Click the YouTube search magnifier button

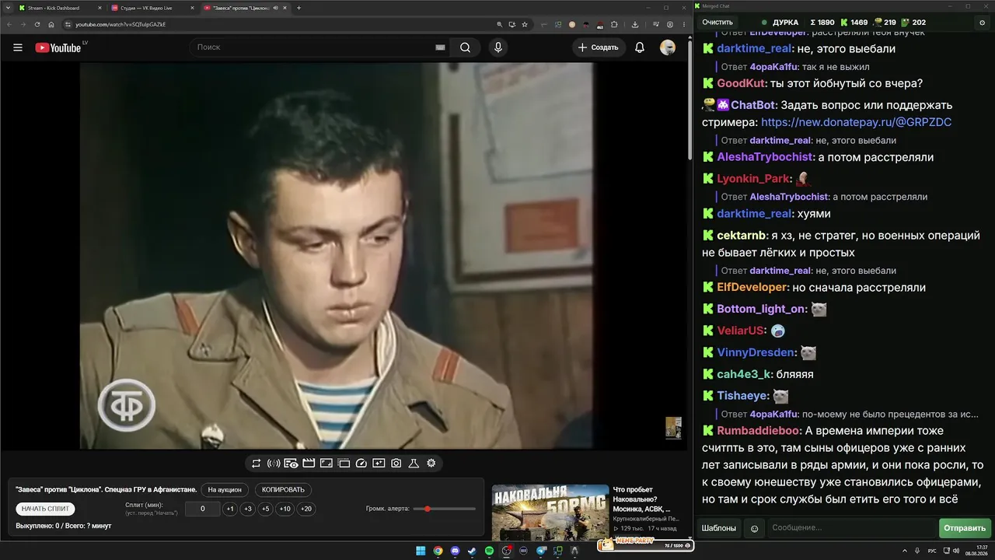pyautogui.click(x=465, y=47)
